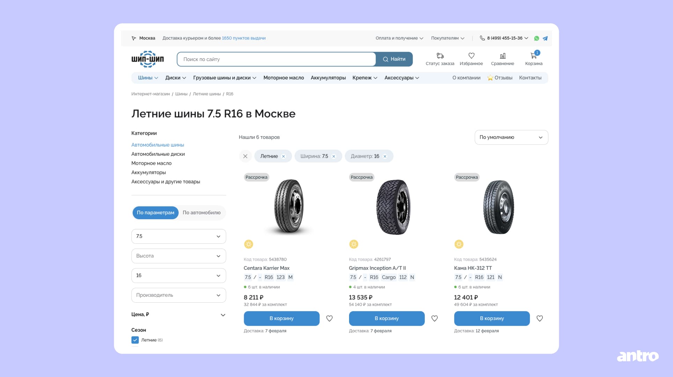Click the Telegram contact icon
This screenshot has height=377, width=673.
(545, 38)
